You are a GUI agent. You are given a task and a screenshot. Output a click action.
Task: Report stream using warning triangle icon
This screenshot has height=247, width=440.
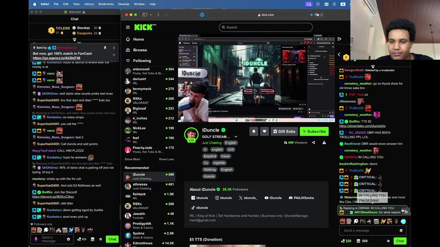click(x=324, y=143)
